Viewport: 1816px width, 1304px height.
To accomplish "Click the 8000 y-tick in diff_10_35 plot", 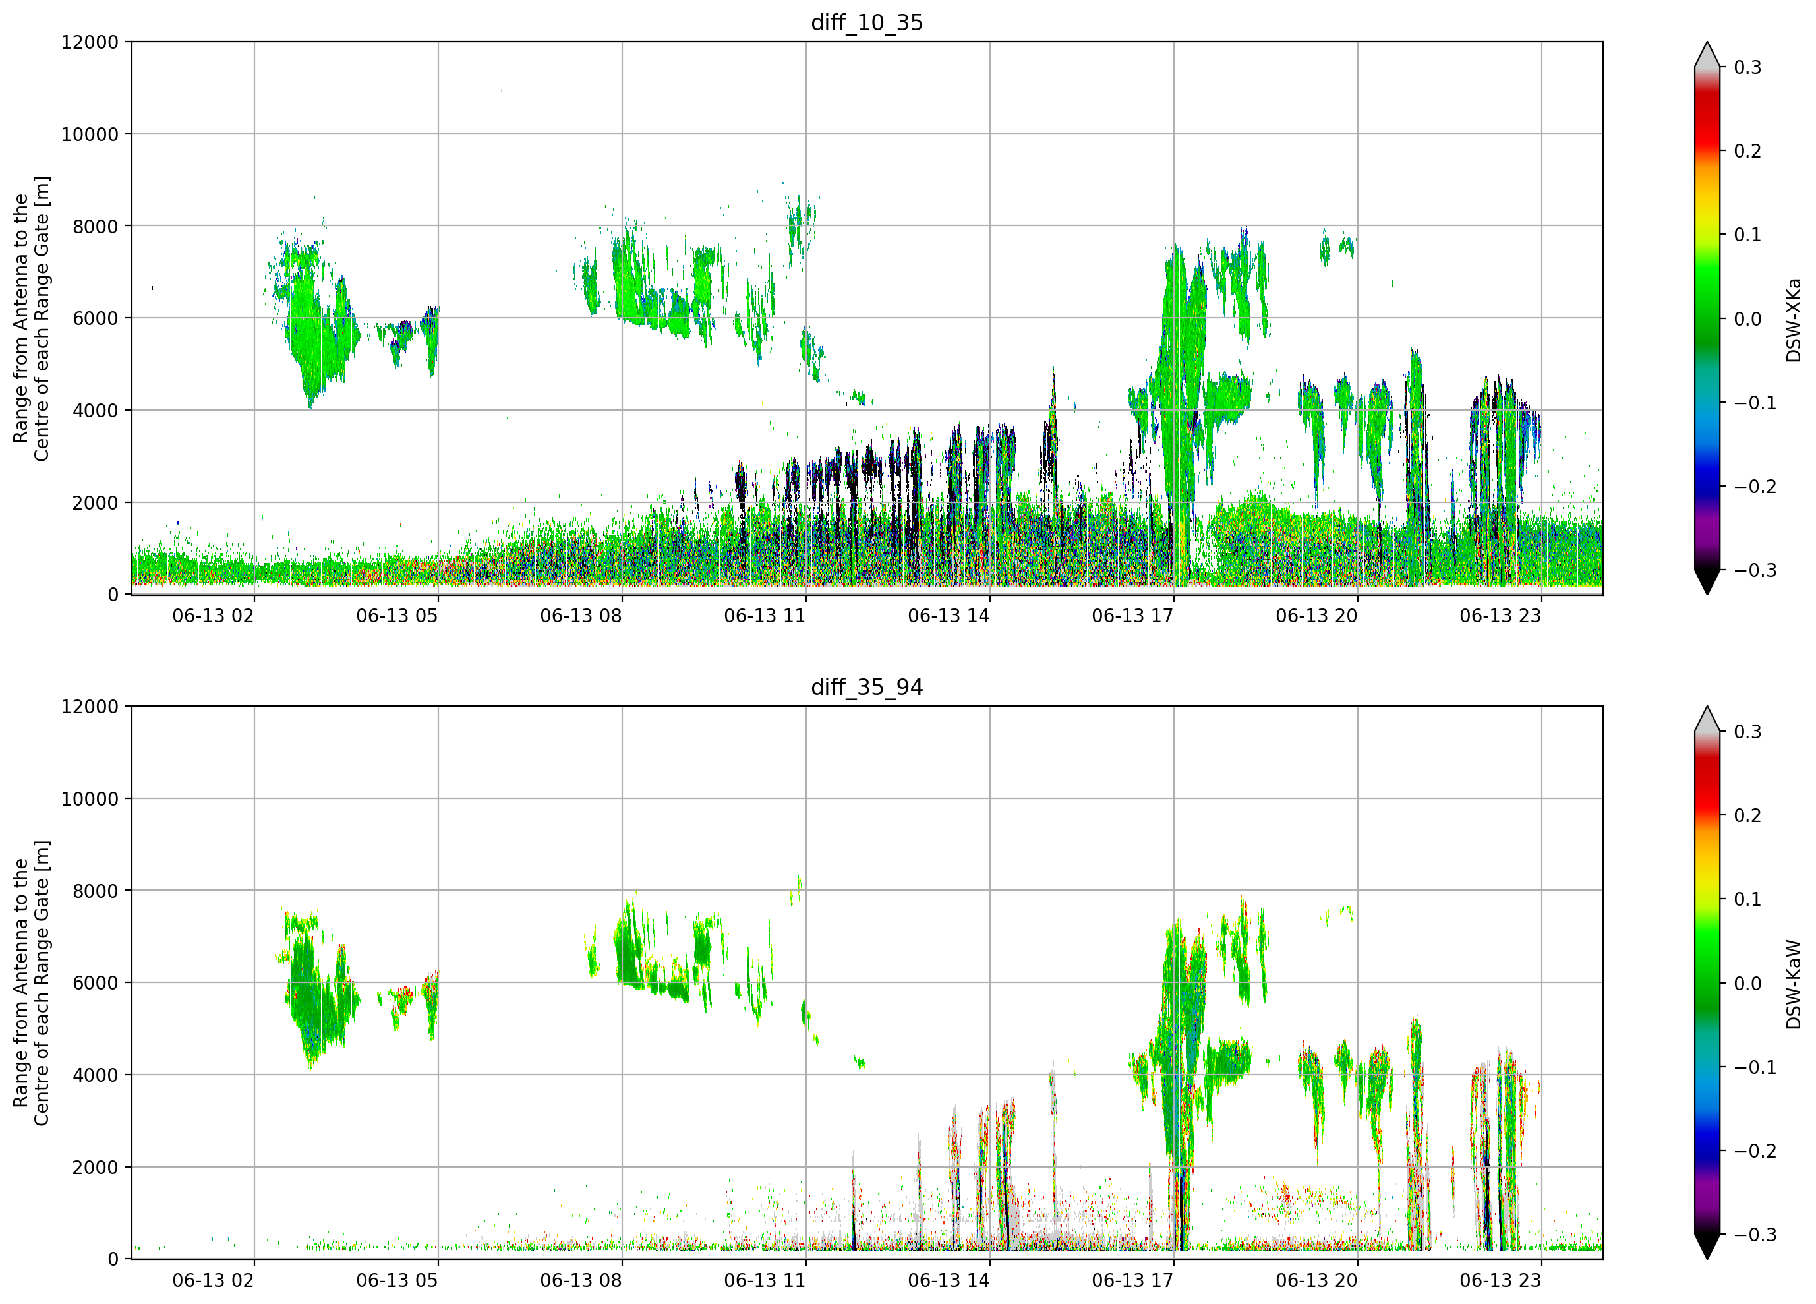I will pos(96,227).
